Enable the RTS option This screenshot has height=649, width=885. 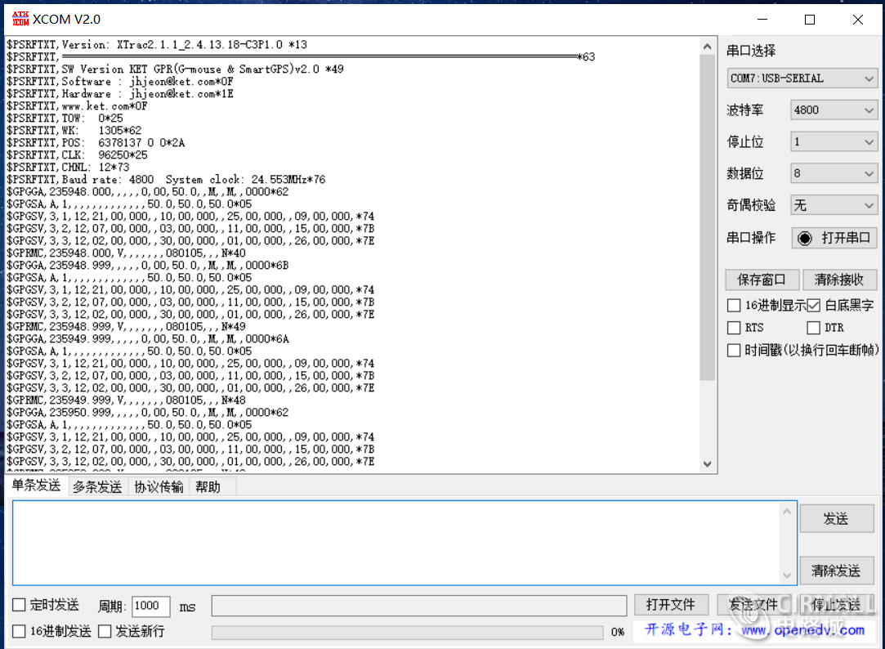coord(734,327)
